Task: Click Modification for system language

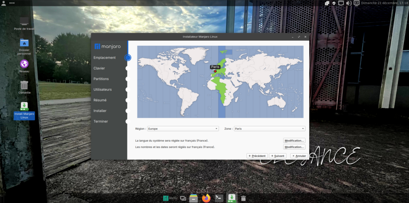Action: tap(294, 141)
